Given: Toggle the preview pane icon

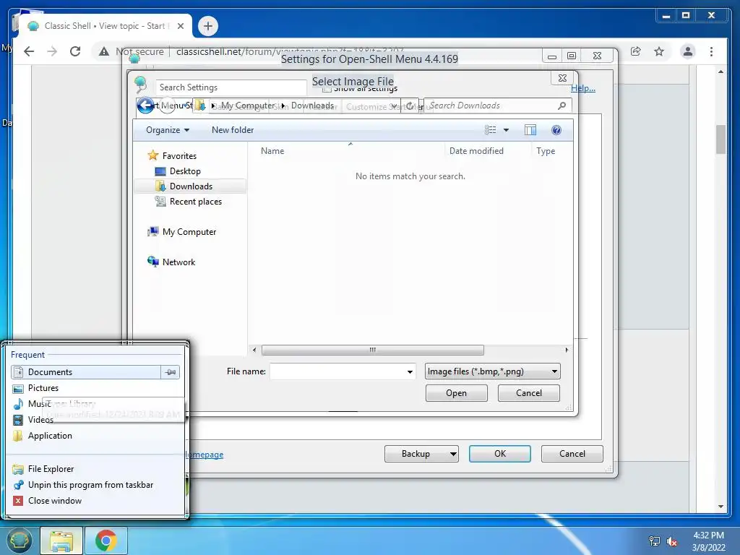Looking at the screenshot, I should click(x=530, y=130).
